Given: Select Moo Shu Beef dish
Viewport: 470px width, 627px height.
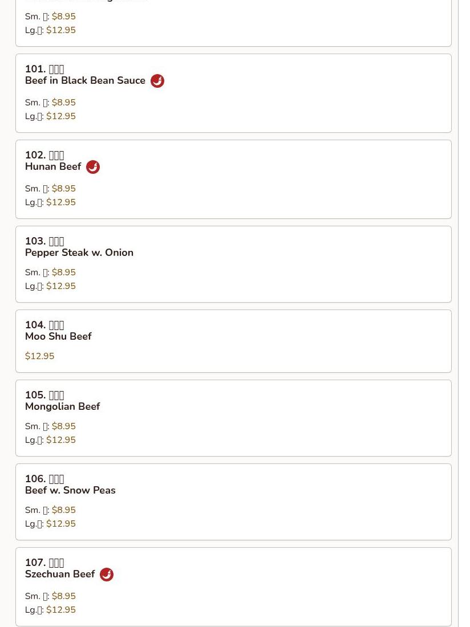Looking at the screenshot, I should point(58,336).
